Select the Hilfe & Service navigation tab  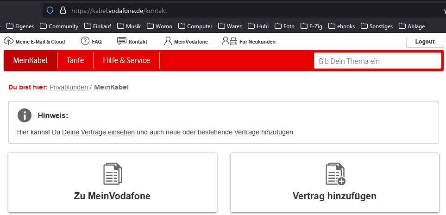click(x=126, y=60)
